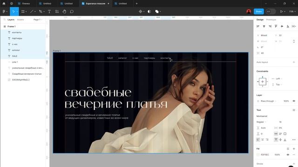298x167 pixels.
Task: Enable auto height text resizing
Action: [x=280, y=134]
